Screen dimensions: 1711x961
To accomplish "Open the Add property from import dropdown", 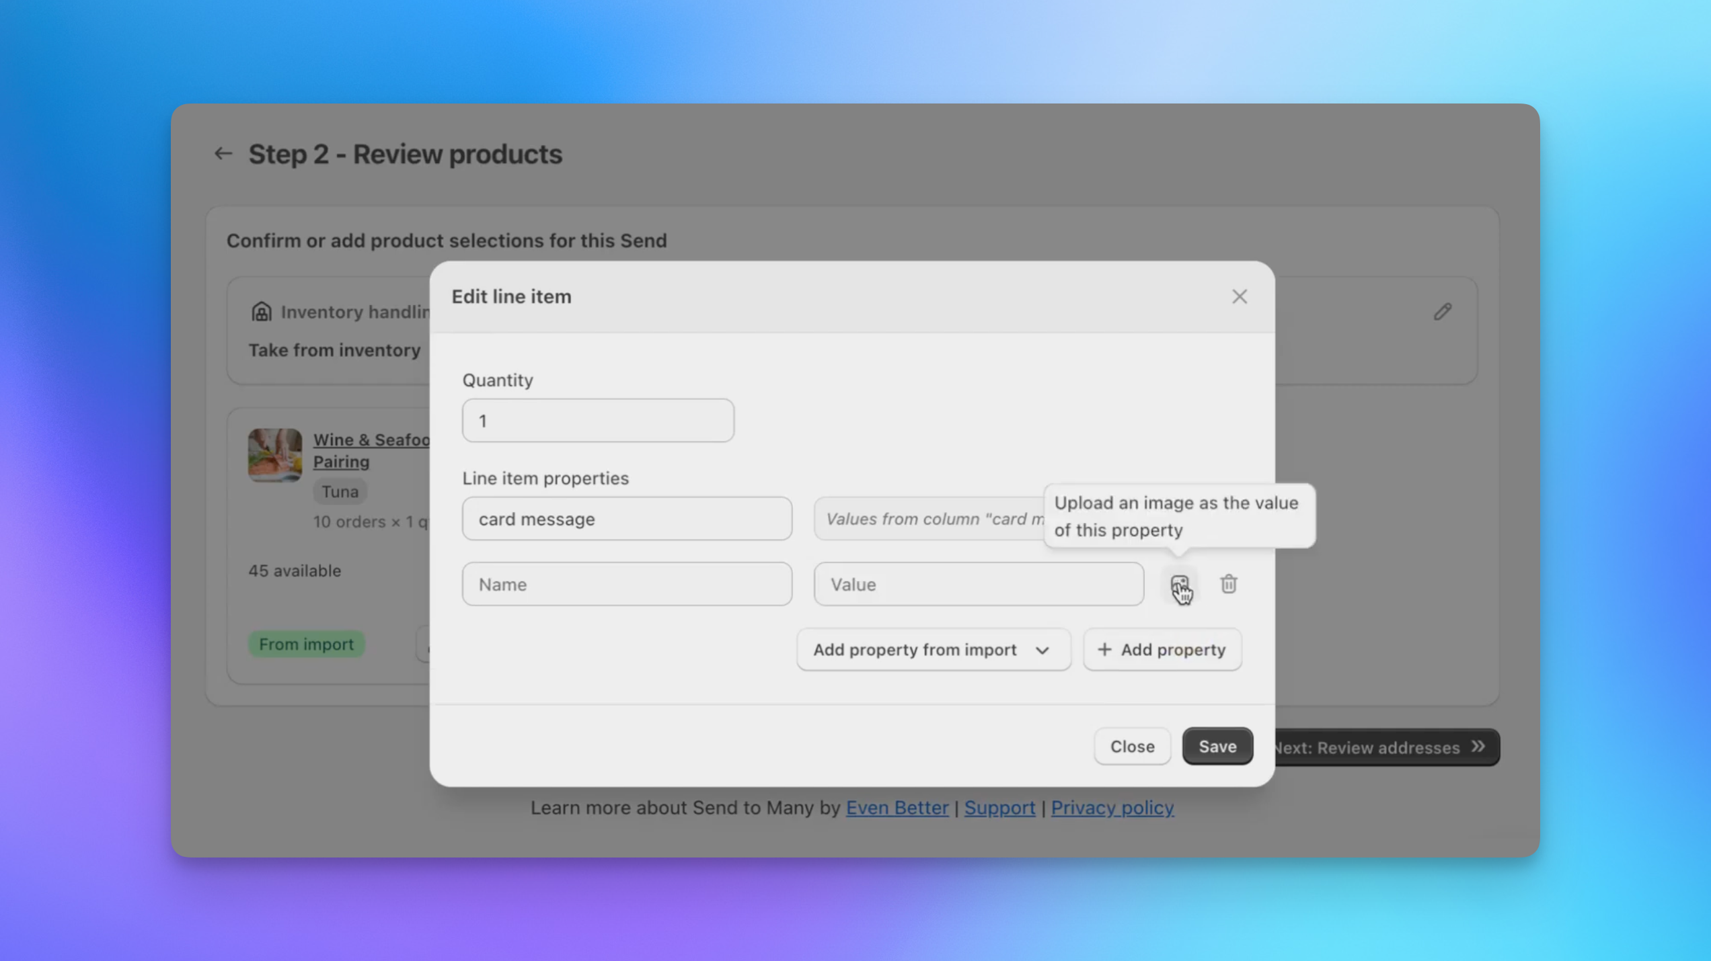I will [x=934, y=649].
